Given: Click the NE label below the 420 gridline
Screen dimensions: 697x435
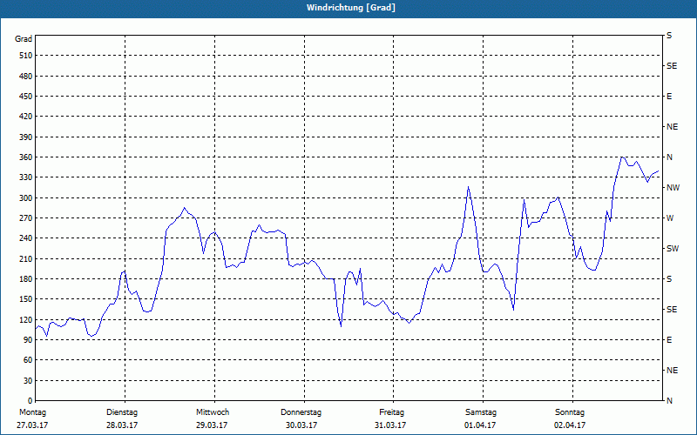Looking at the screenshot, I should click(672, 127).
